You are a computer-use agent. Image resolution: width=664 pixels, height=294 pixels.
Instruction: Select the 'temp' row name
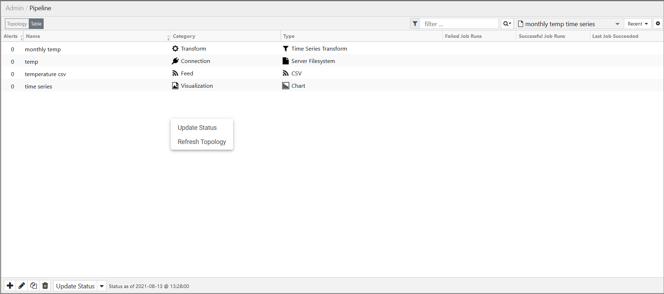(31, 62)
